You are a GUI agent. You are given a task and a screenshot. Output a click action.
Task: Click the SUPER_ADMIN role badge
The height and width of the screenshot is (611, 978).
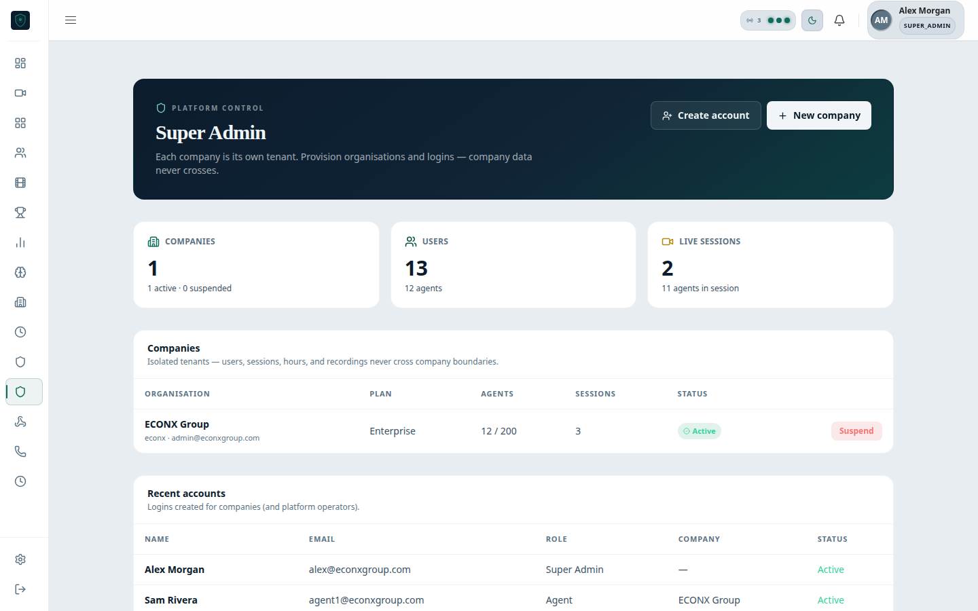point(927,26)
